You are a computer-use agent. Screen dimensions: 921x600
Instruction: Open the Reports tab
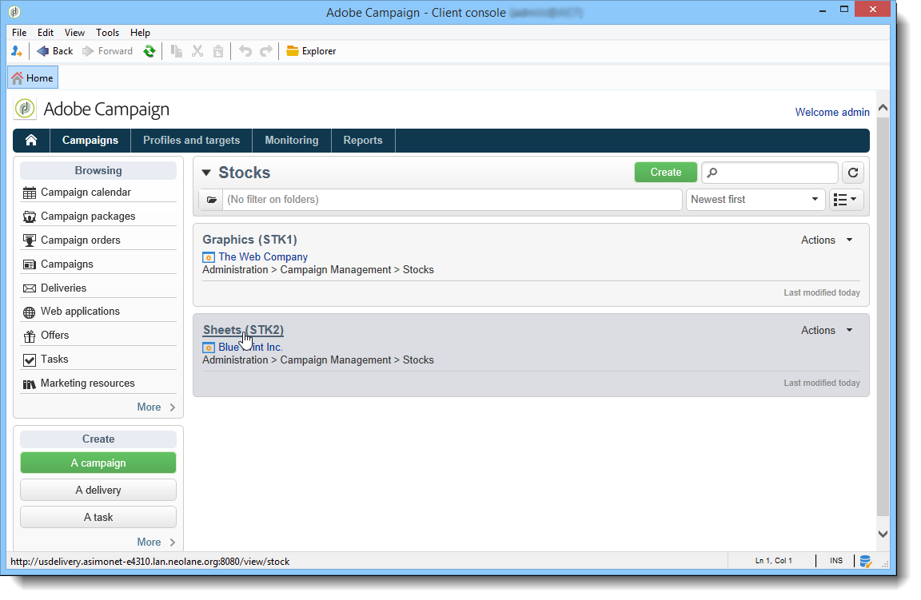363,141
